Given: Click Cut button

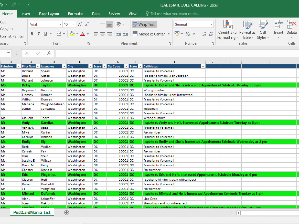Looking at the screenshot, I should (x=3, y=22).
